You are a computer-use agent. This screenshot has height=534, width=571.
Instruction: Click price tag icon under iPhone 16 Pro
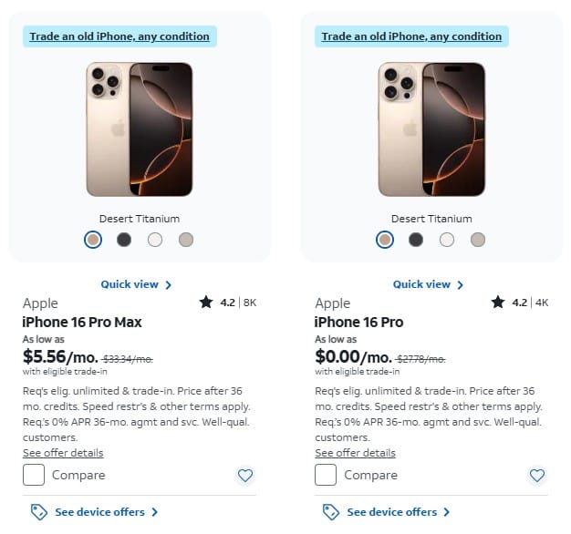(331, 512)
